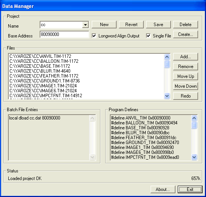Click '#define IMPCTFNT_TIM 0x8009ead0' line

[145, 157]
